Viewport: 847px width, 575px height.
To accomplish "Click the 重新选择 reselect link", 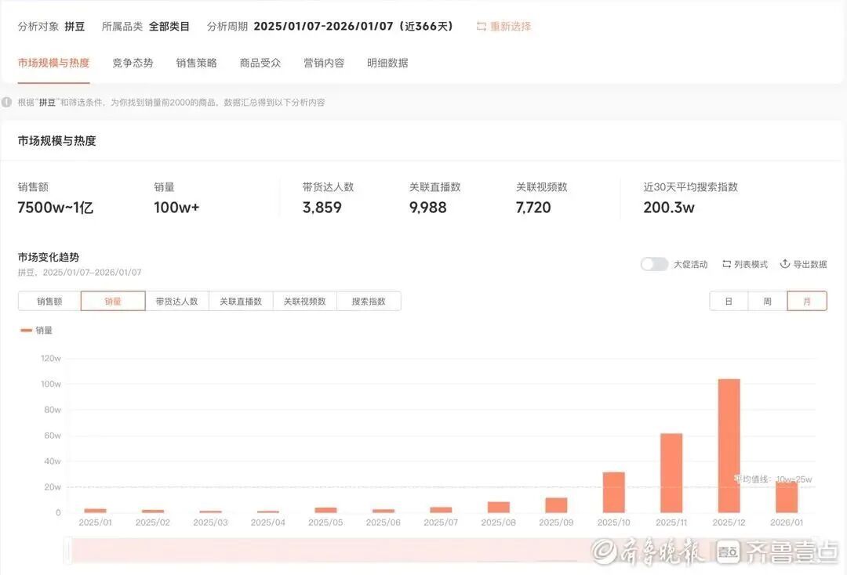I will 508,26.
